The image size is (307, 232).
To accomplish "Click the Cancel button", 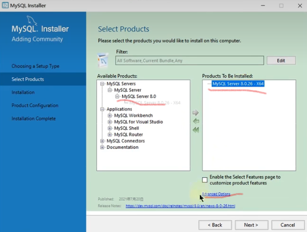I will [x=287, y=225].
